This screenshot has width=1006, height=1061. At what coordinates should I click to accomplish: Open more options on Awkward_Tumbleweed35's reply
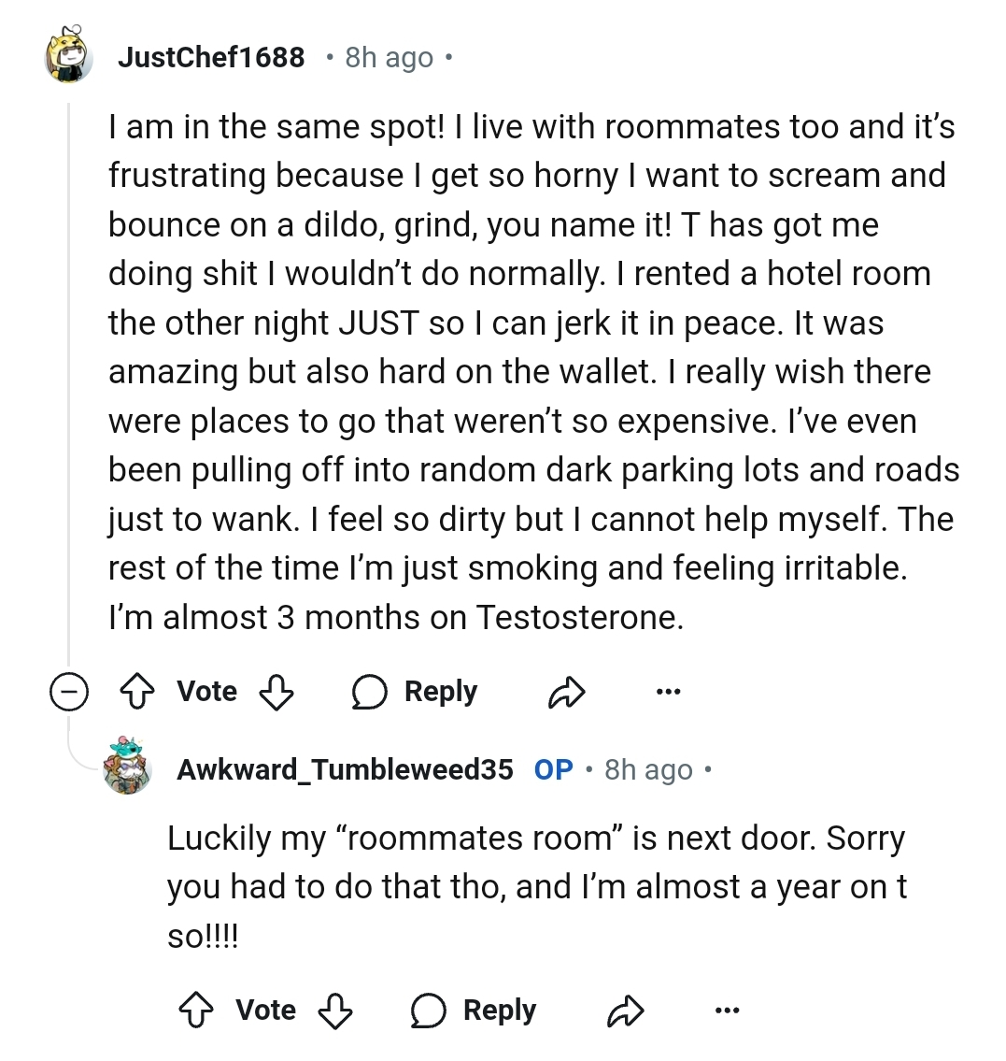pyautogui.click(x=727, y=1011)
